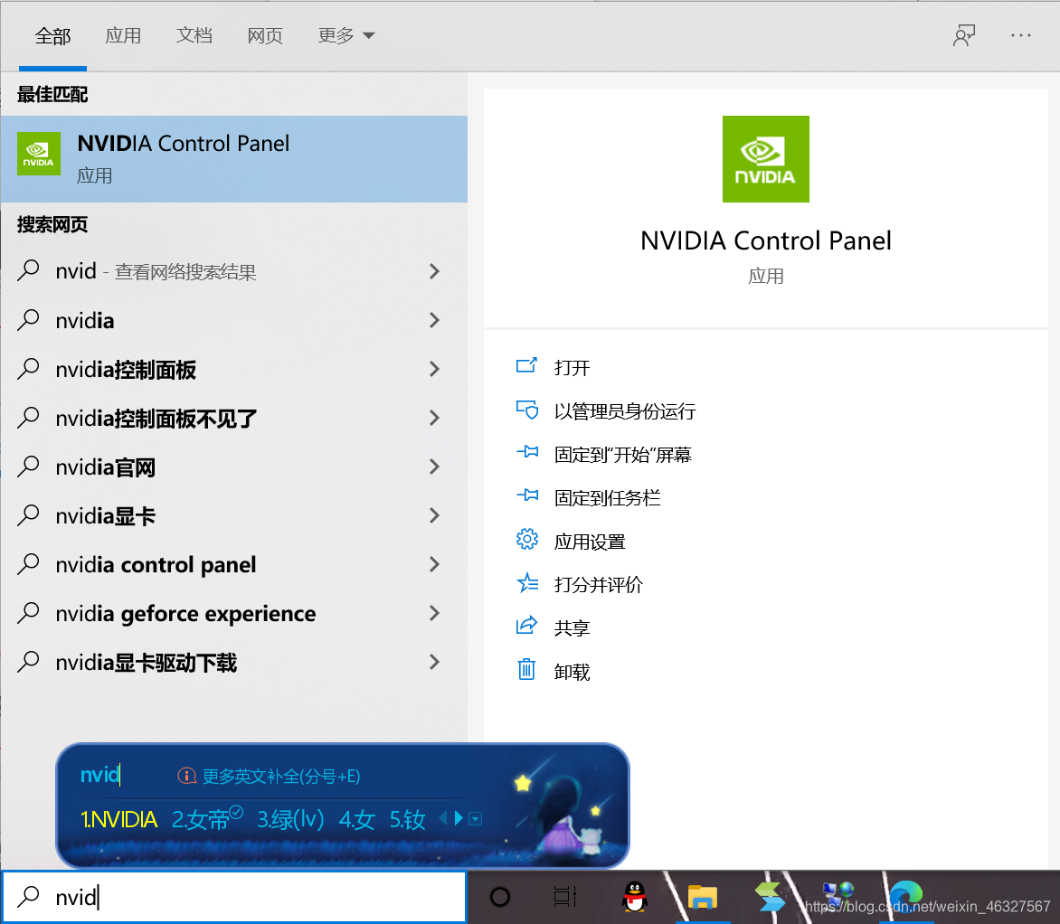Open the Microsoft Edge taskbar icon

tap(906, 896)
